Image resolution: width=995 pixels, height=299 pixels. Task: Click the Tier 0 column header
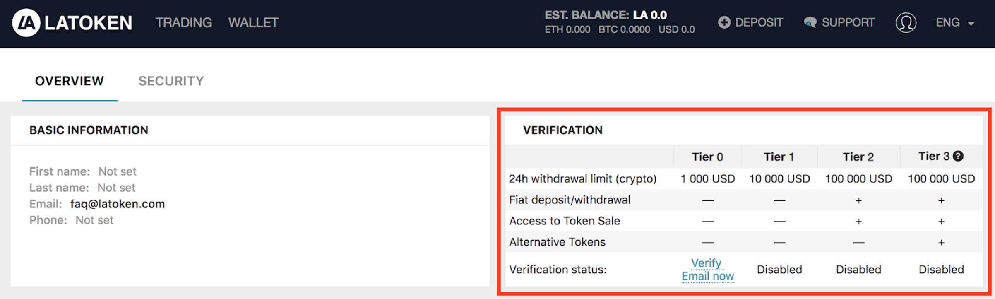(x=707, y=157)
